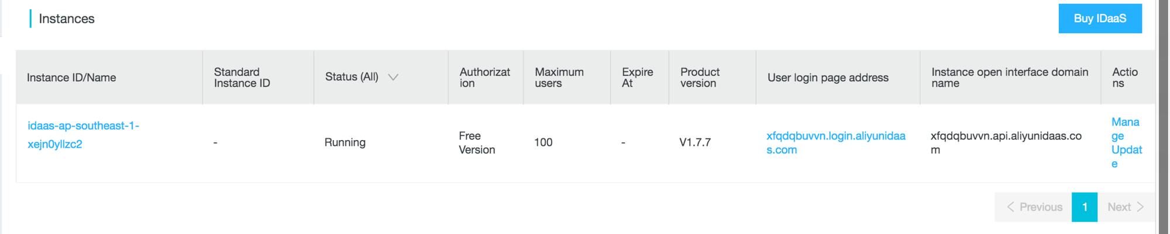The image size is (1170, 234).
Task: Expand the Status (All) filter chevron
Action: point(393,77)
